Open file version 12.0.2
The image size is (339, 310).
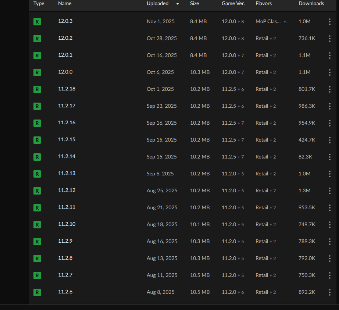point(65,38)
